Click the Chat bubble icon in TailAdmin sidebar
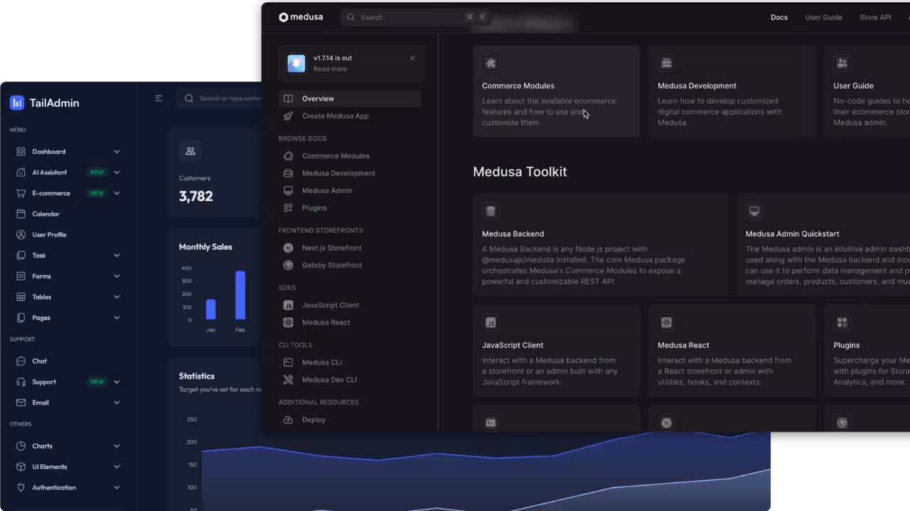 (x=21, y=361)
